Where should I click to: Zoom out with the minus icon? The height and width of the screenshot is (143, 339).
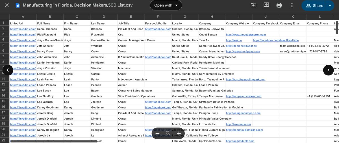(x=158, y=133)
